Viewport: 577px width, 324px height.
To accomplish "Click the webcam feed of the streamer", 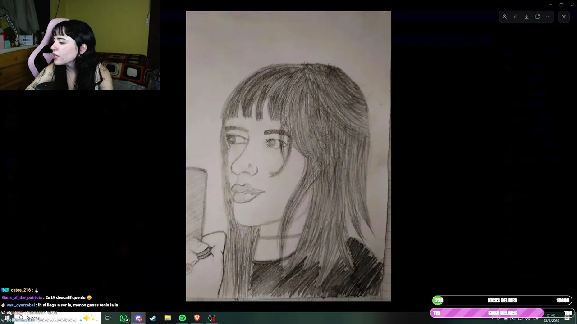I will pos(80,45).
